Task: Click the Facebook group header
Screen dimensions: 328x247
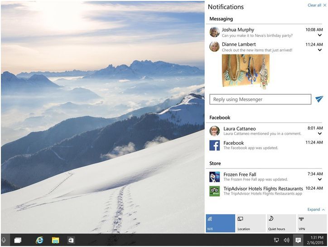Action: [220, 118]
